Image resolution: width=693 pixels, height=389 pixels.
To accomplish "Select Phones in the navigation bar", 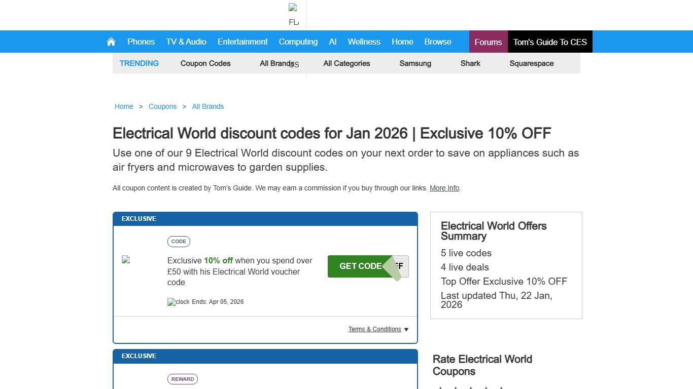I will tap(141, 42).
